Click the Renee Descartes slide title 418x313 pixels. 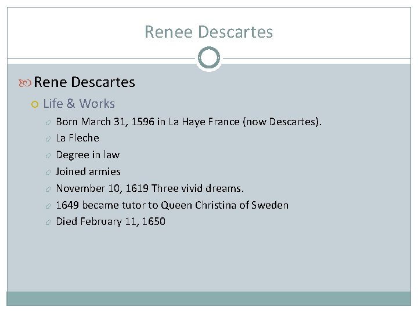point(209,32)
